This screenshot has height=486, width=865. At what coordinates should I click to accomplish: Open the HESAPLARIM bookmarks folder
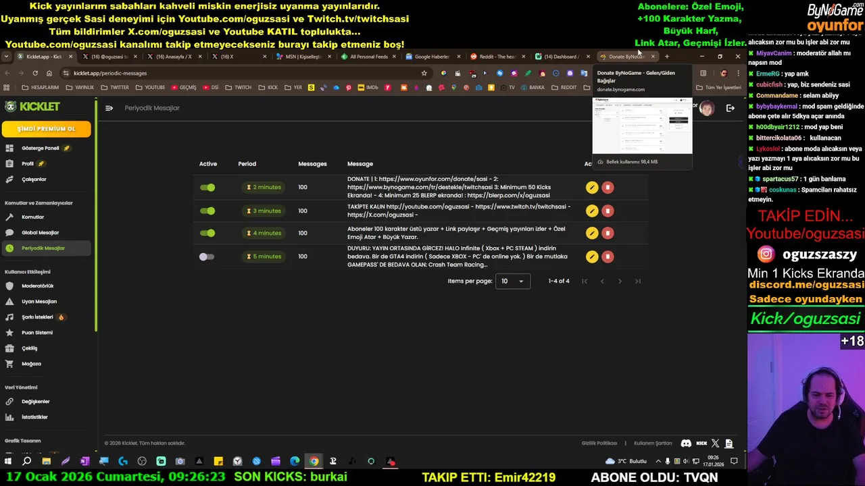point(41,88)
